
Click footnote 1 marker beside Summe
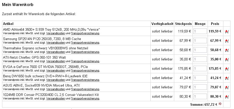pos(220,104)
